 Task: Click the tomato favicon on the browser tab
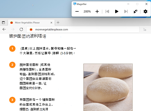[12, 23]
